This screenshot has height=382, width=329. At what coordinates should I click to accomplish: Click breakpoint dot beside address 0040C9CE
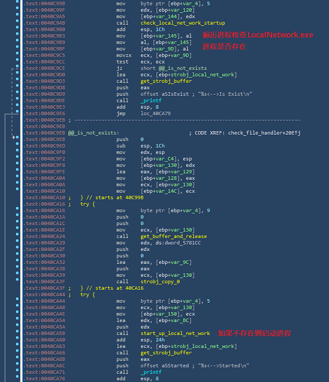17,66
